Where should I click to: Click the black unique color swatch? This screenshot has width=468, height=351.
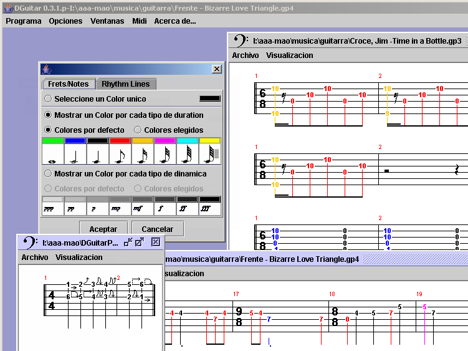tap(210, 99)
